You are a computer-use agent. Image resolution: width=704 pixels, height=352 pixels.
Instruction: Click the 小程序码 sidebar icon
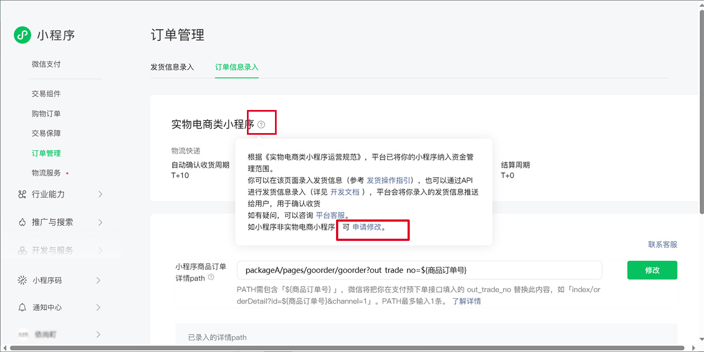tap(22, 280)
